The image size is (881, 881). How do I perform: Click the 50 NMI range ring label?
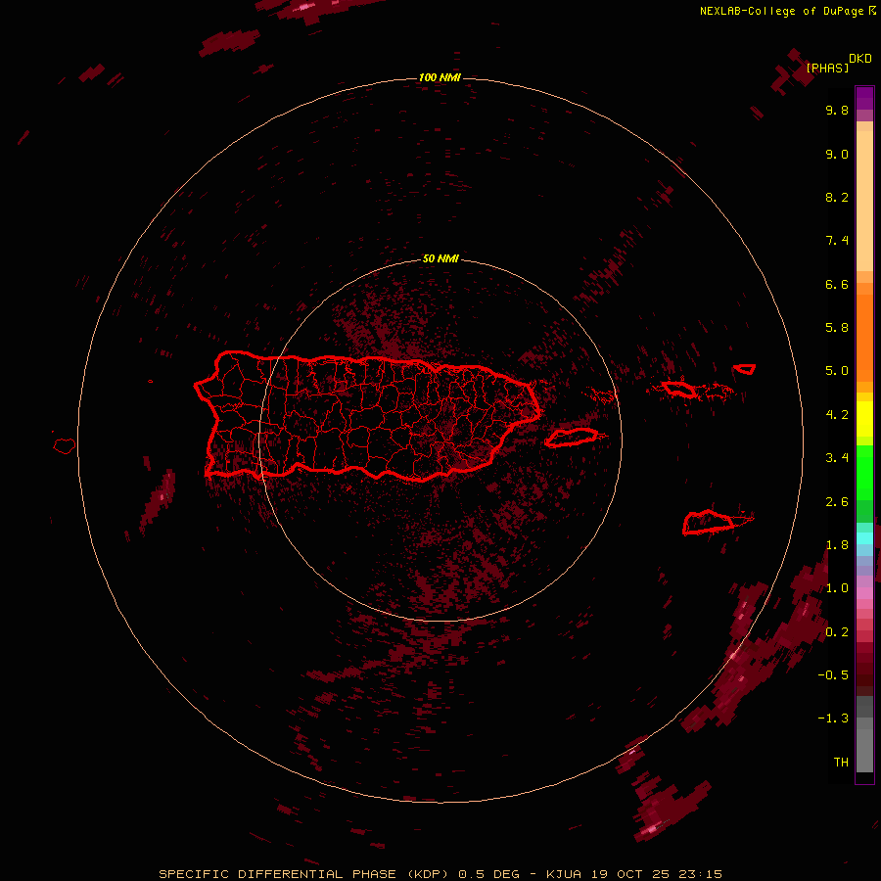tap(440, 258)
